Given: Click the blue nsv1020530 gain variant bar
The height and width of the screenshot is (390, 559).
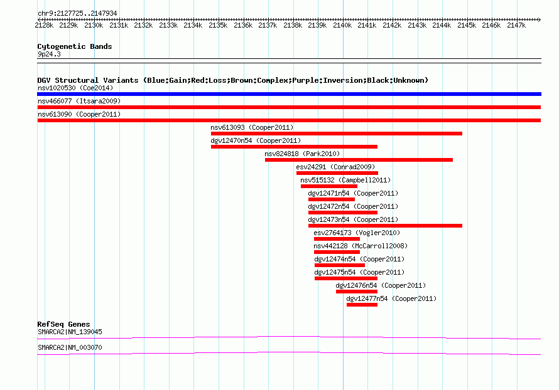Looking at the screenshot, I should tap(289, 94).
